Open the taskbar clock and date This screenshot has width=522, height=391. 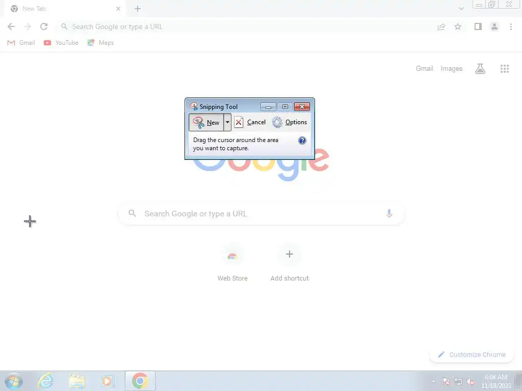tap(495, 381)
